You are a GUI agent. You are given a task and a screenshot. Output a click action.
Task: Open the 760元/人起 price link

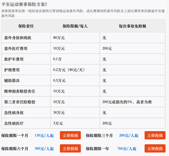[127, 149]
